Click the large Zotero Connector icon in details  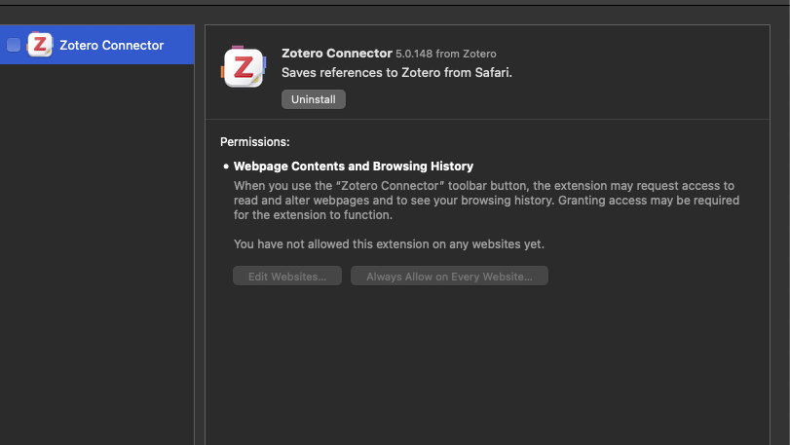(244, 67)
